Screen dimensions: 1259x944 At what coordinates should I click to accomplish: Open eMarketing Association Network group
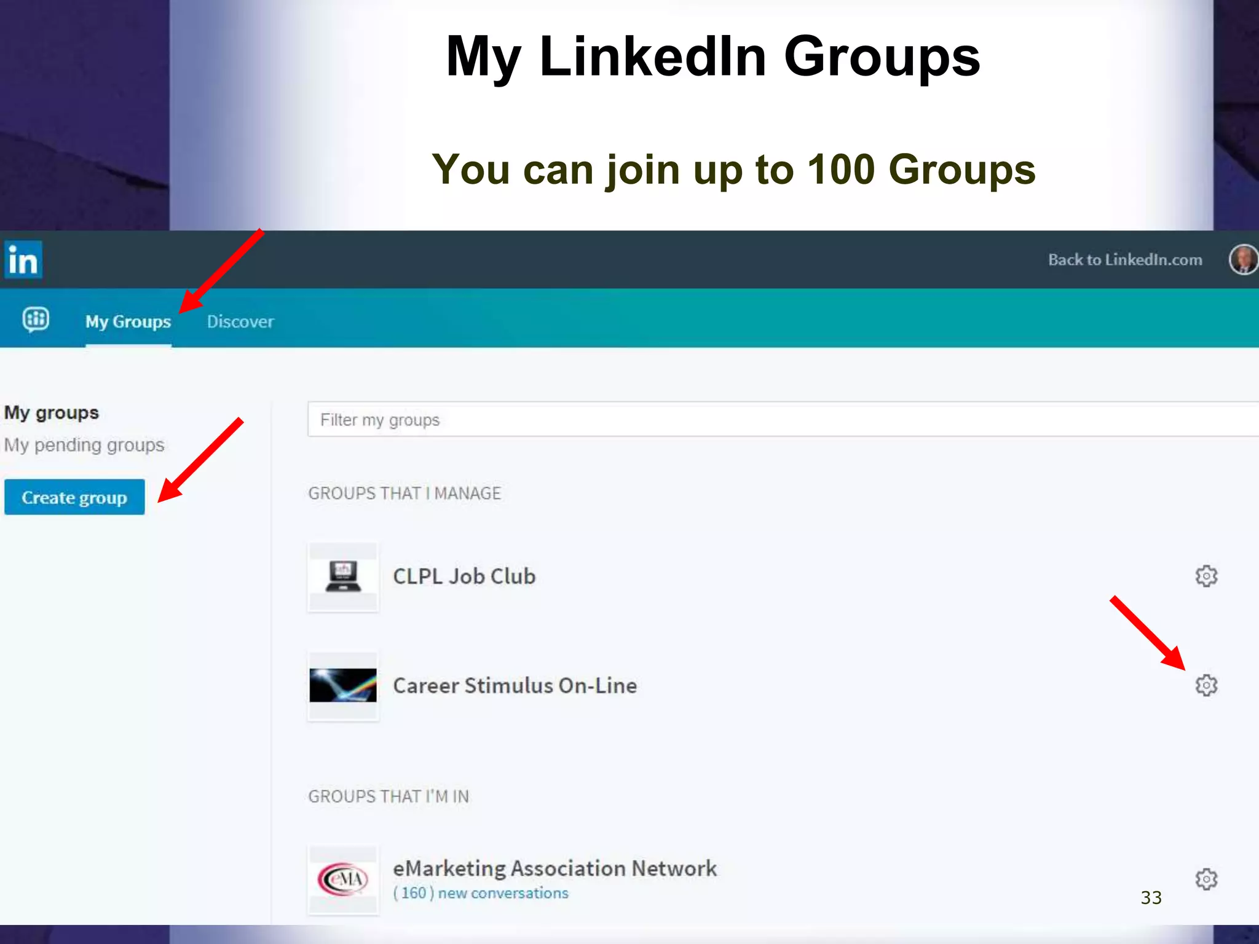[555, 868]
